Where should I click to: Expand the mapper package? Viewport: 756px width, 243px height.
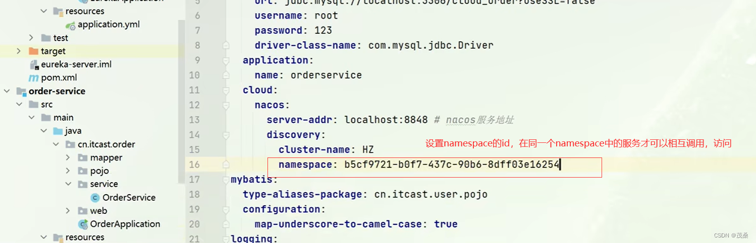click(x=68, y=157)
